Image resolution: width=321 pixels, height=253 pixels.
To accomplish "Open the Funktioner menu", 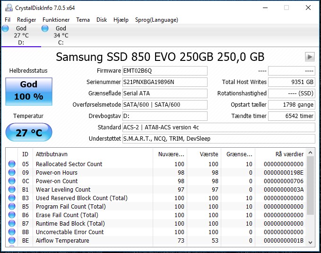I will tap(56, 20).
